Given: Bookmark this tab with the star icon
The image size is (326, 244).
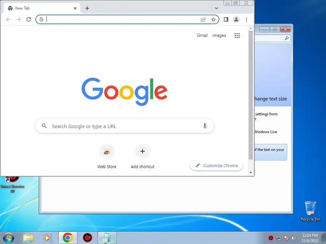Looking at the screenshot, I should [x=213, y=19].
